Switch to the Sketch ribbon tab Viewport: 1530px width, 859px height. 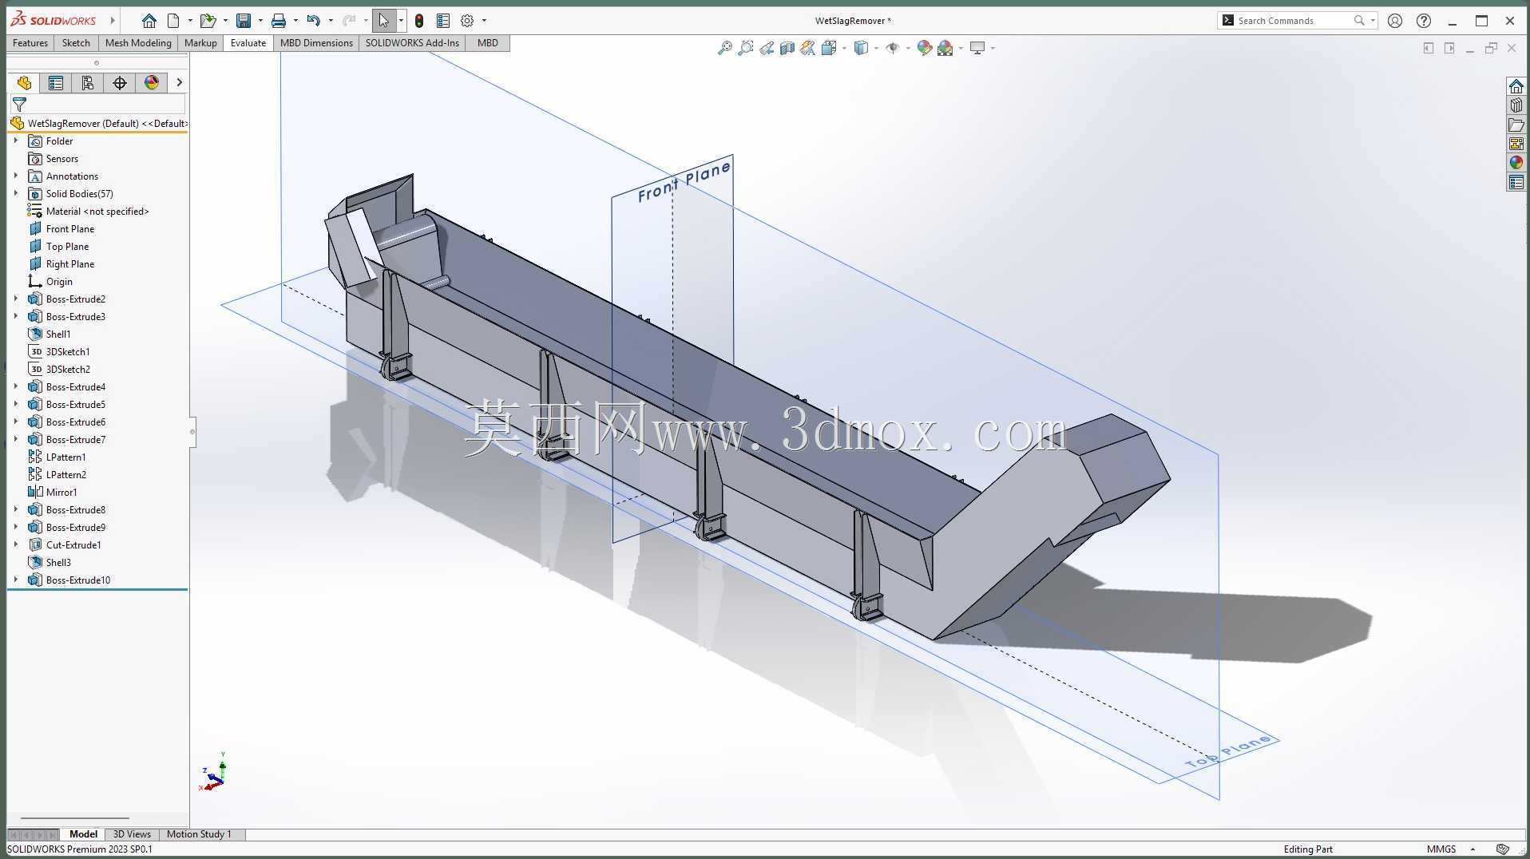76,43
